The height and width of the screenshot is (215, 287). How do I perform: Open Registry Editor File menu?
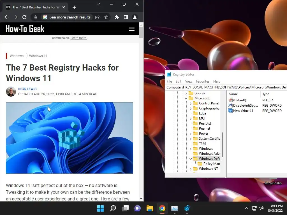tap(169, 81)
